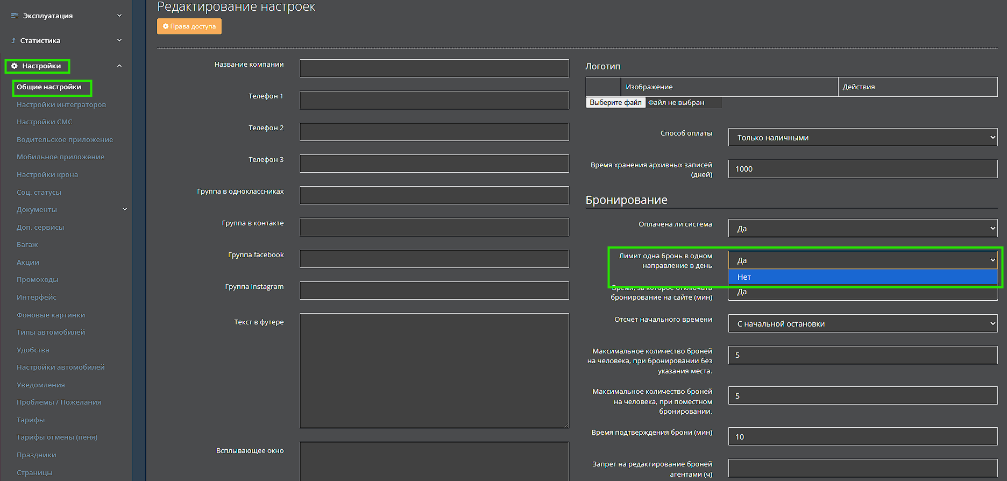Open the Способ оплаты dropdown
Image resolution: width=1007 pixels, height=481 pixels.
(862, 137)
